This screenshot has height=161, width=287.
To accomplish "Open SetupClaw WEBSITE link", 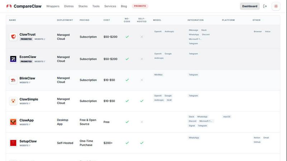I will click(25, 146).
